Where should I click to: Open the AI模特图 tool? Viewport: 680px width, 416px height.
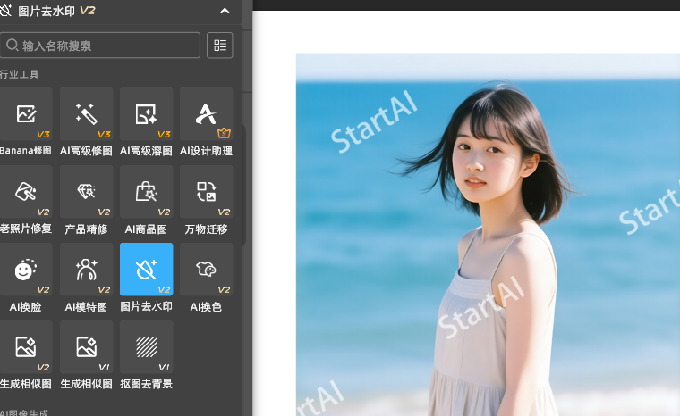86,270
